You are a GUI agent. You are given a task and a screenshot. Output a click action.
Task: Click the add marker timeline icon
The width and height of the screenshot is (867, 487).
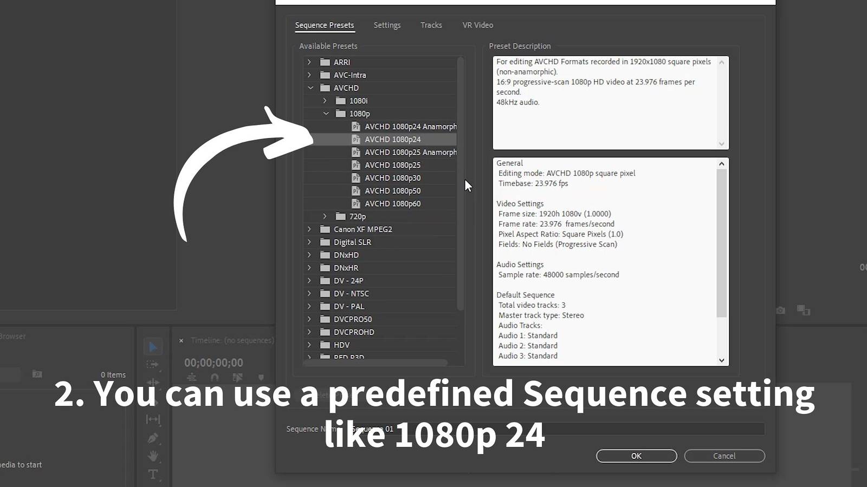(x=261, y=377)
